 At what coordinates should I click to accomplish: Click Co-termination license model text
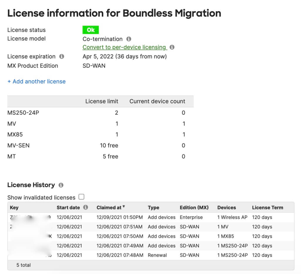(x=103, y=39)
